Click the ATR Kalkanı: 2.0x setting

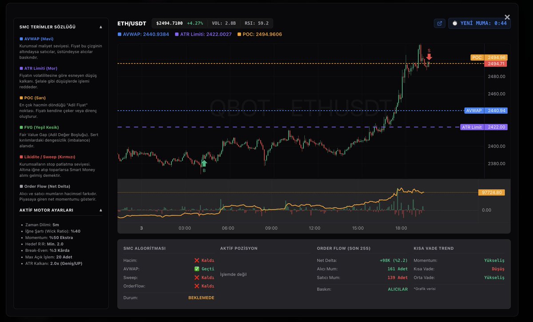tap(54, 263)
